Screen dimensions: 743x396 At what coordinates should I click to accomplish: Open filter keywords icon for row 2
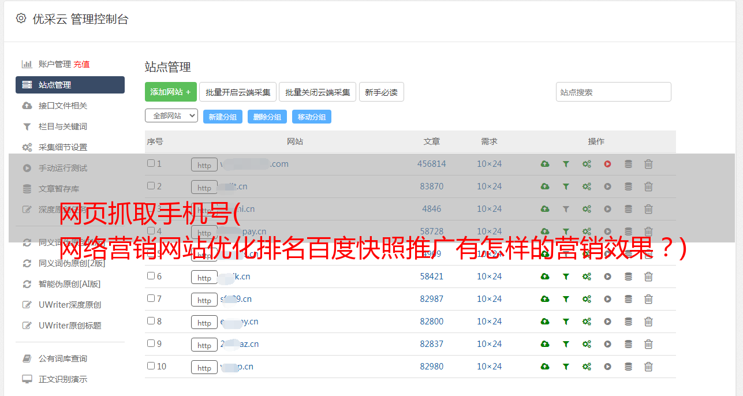566,186
